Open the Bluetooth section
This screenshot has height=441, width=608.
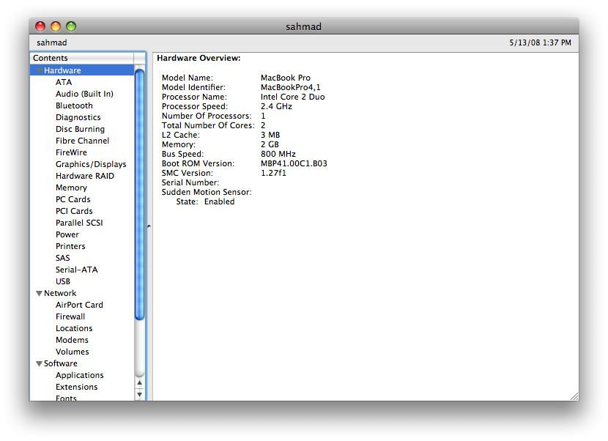click(74, 105)
